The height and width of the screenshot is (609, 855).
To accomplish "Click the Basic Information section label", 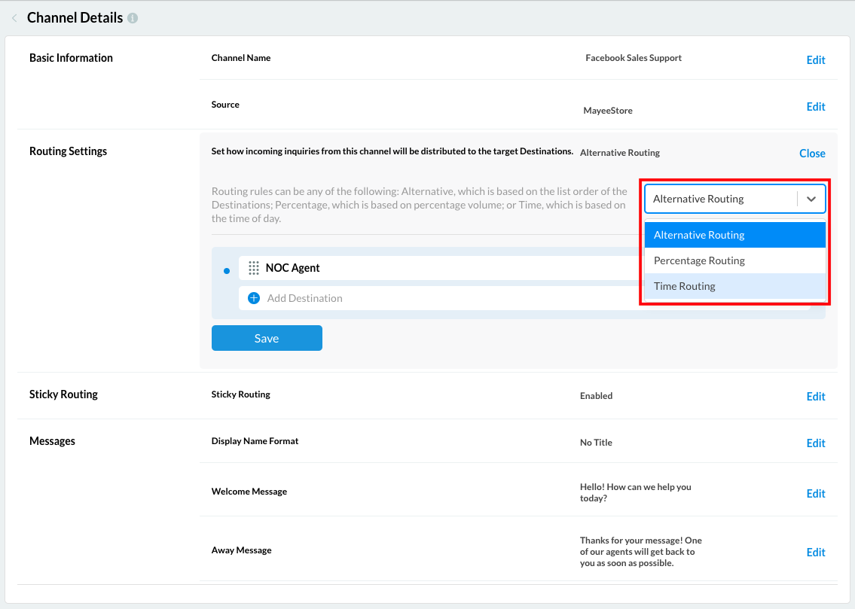I will 71,58.
